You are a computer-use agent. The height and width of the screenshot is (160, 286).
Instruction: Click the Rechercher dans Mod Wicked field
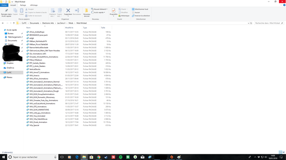pyautogui.click(x=269, y=23)
